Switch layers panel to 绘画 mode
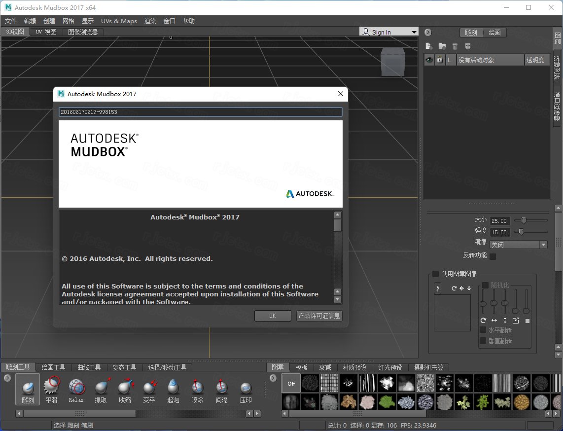Viewport: 563px width, 431px height. pyautogui.click(x=494, y=33)
